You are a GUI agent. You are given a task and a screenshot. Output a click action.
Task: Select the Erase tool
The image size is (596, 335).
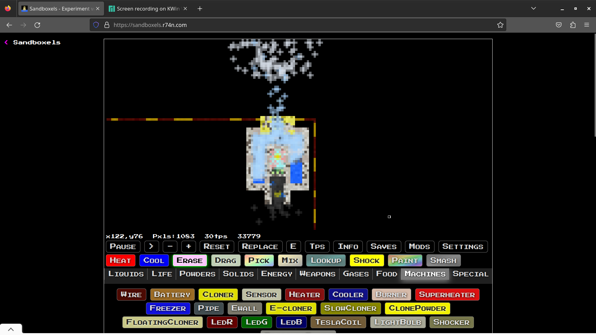(190, 261)
